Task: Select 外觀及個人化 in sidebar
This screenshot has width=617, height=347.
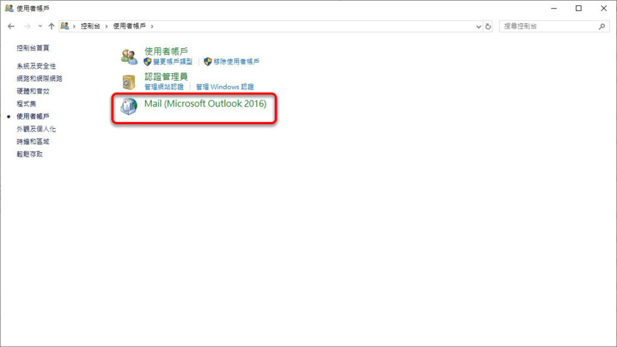Action: tap(36, 129)
